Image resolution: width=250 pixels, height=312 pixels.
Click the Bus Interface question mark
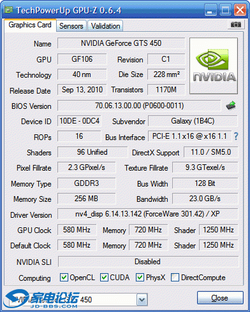(x=236, y=136)
